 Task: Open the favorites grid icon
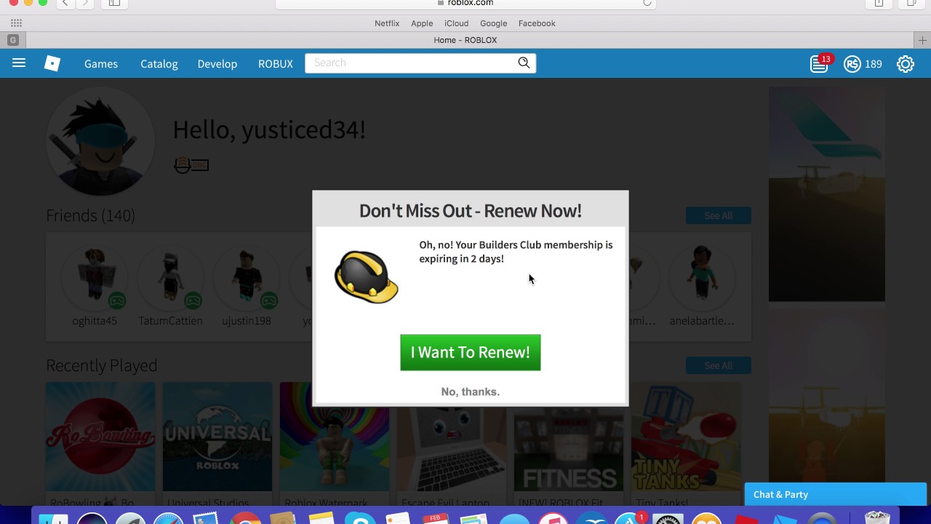click(x=16, y=23)
